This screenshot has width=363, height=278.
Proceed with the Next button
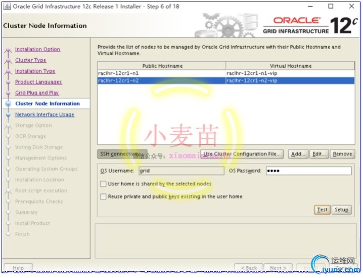[x=278, y=268]
